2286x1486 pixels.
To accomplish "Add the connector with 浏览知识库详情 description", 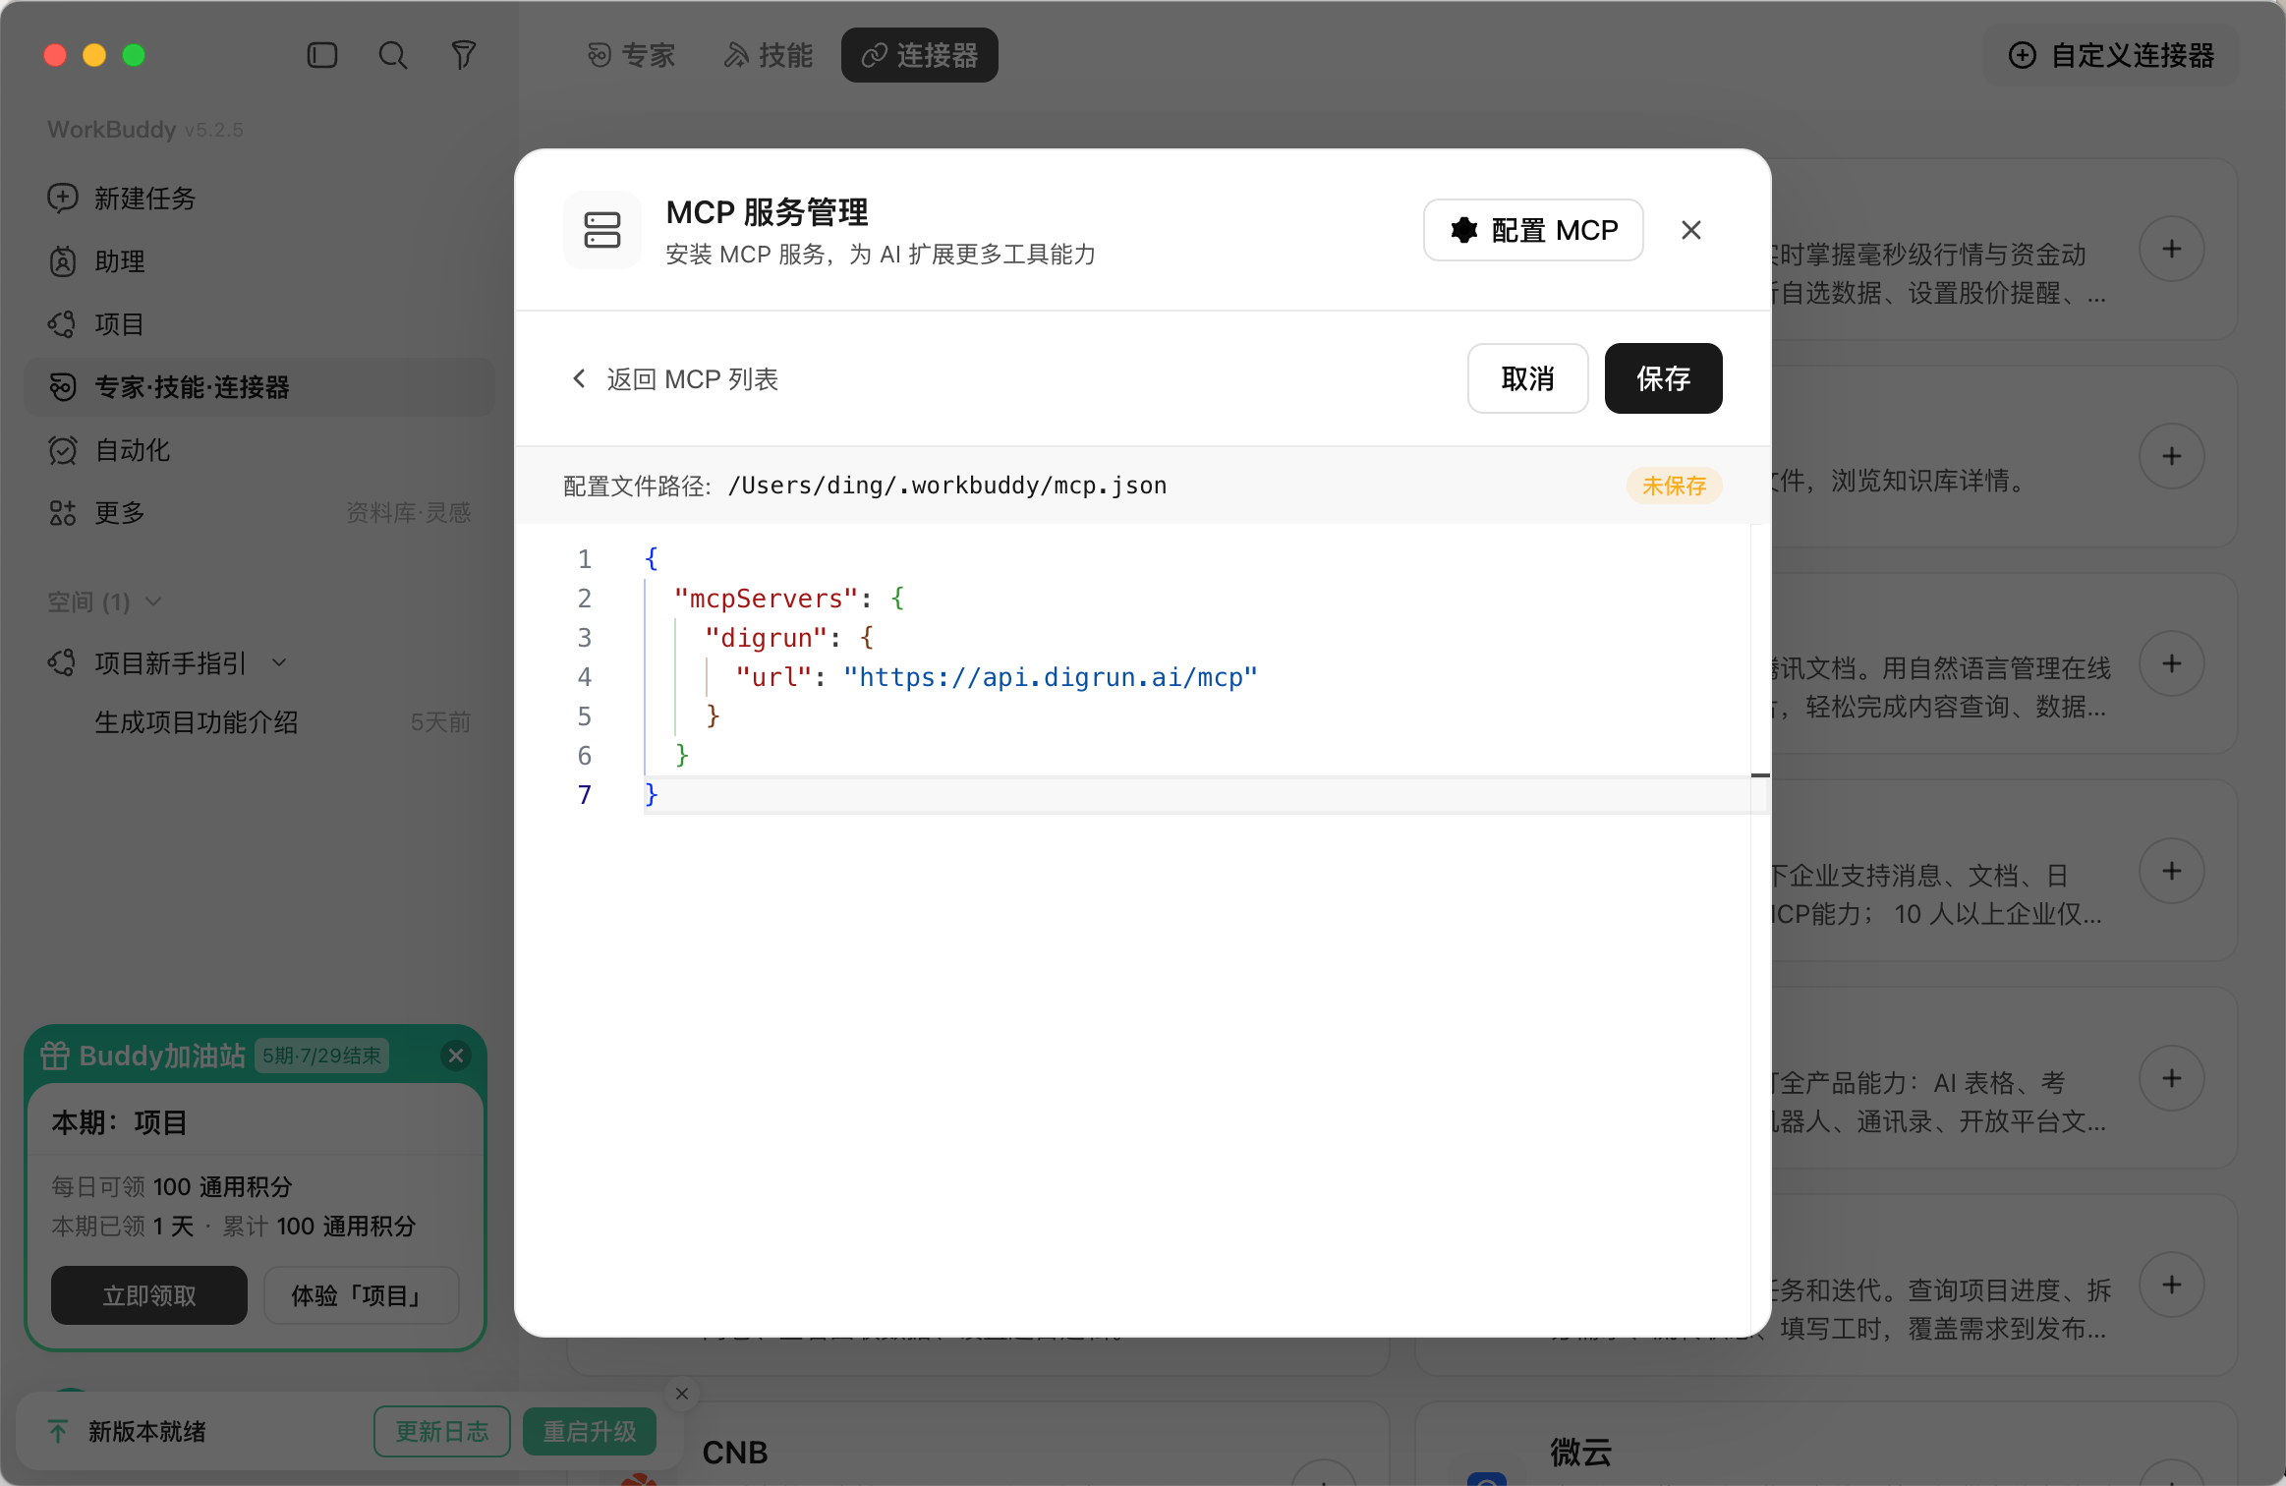I will click(x=2172, y=456).
